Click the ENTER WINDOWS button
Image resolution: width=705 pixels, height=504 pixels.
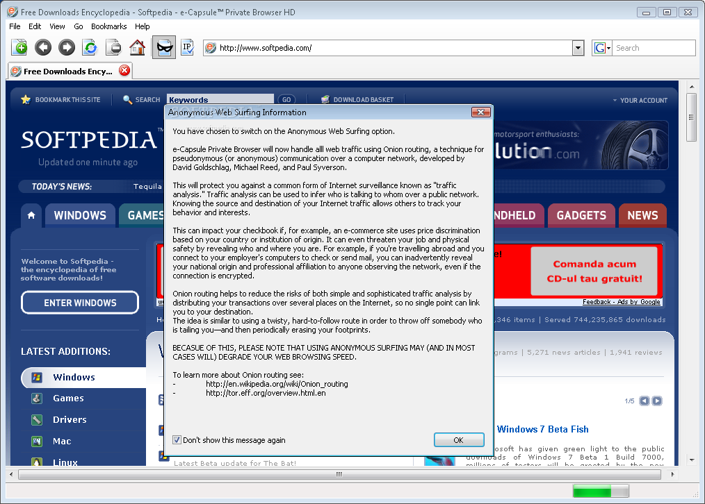pyautogui.click(x=80, y=303)
